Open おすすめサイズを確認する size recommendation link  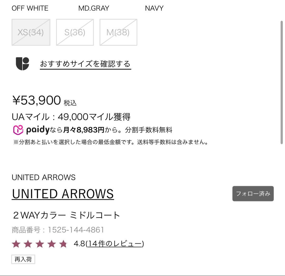pos(85,64)
